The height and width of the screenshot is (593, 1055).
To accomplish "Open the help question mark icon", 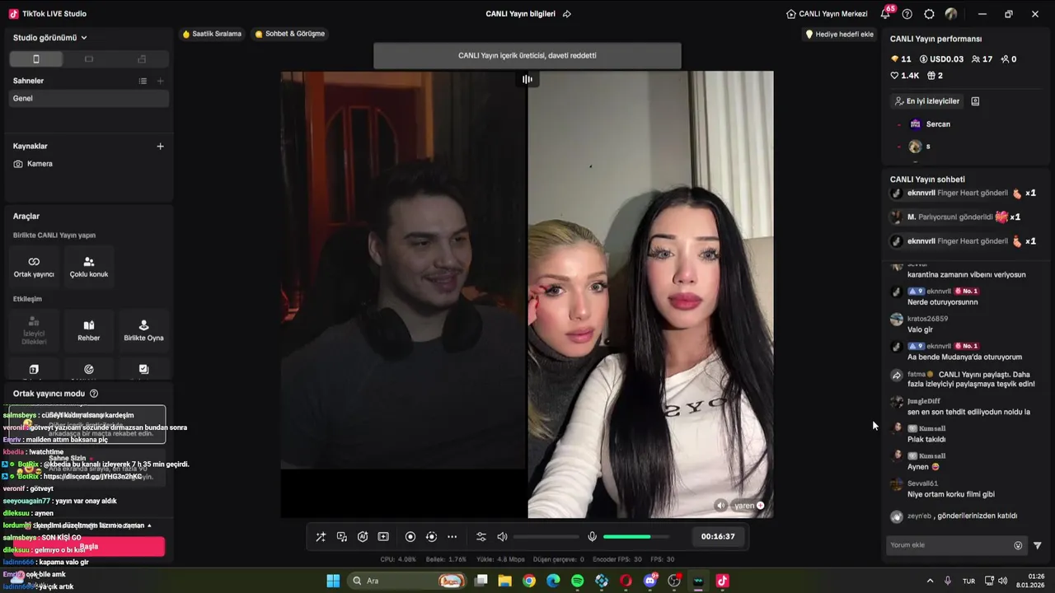I will pyautogui.click(x=907, y=14).
